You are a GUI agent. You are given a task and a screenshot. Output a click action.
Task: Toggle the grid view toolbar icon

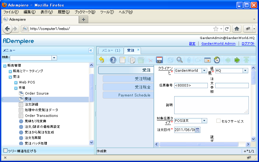pos(207,60)
